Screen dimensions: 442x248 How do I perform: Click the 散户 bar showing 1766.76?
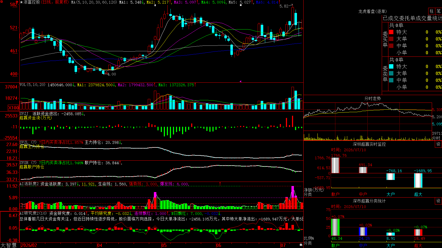click(335, 165)
